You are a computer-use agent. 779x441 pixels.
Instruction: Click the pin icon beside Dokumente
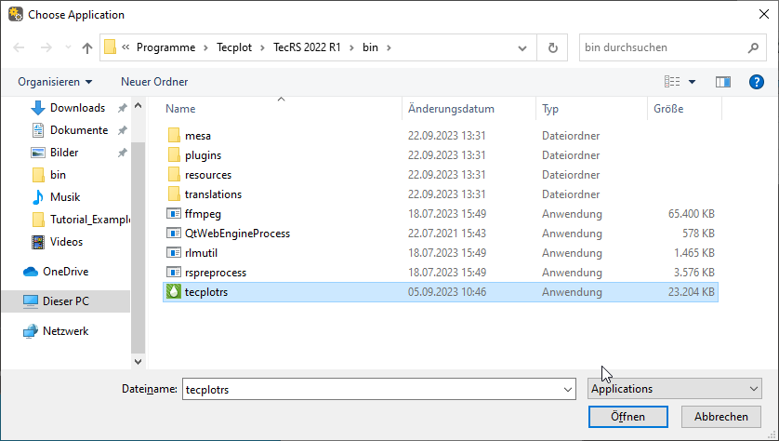point(122,130)
